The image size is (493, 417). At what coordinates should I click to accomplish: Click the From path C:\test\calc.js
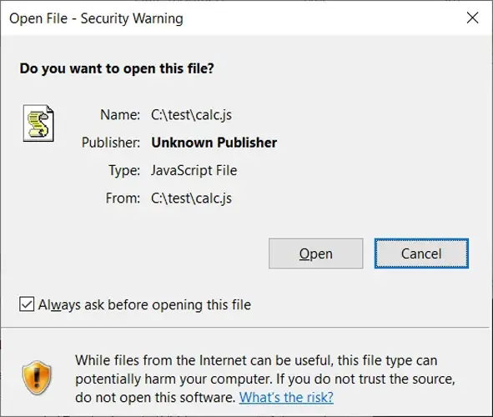[x=191, y=198]
